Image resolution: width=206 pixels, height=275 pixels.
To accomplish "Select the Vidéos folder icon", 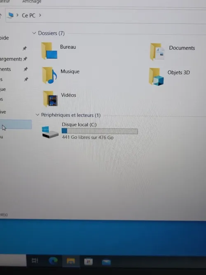I will [x=50, y=99].
